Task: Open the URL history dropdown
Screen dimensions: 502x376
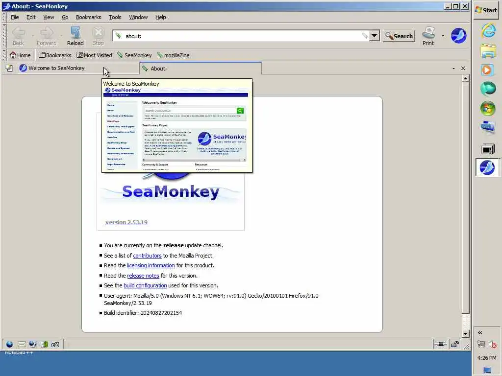Action: pos(374,36)
